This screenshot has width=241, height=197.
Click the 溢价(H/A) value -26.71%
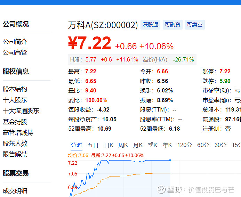184,59
